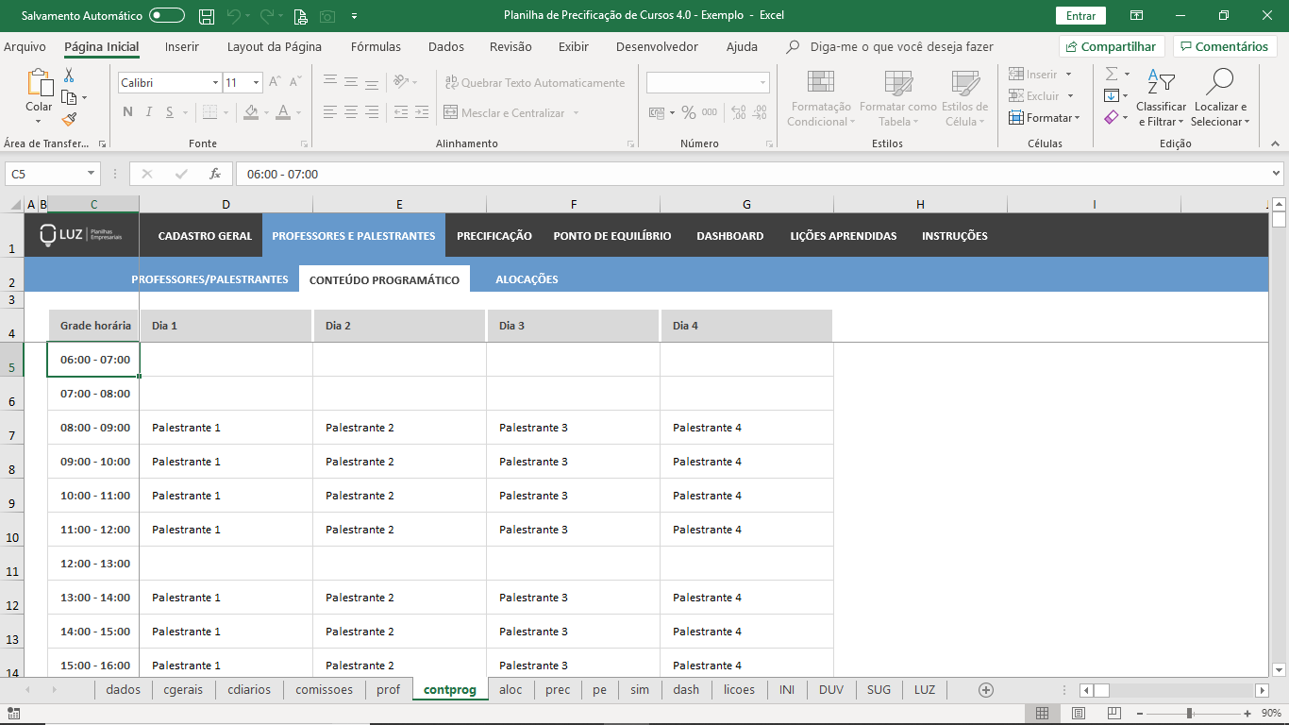Toggle the Salvamento Automático switch
The height and width of the screenshot is (725, 1289).
click(x=167, y=16)
